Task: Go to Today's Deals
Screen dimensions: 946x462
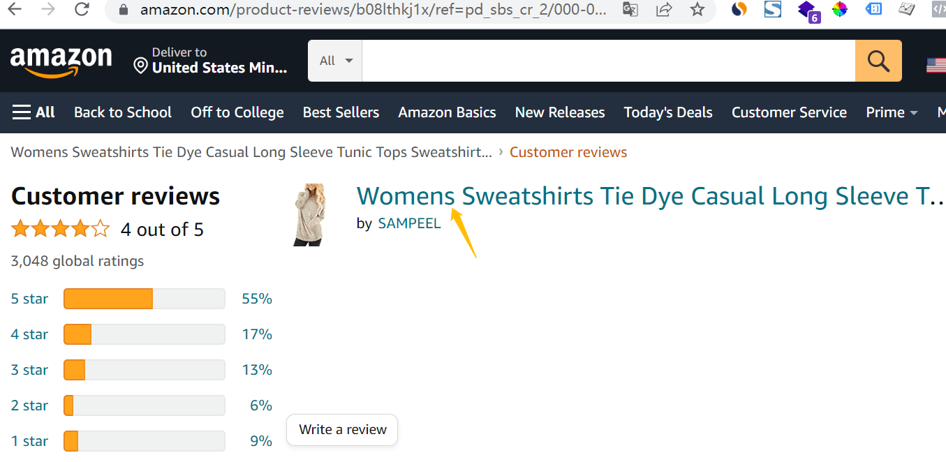Action: point(667,112)
